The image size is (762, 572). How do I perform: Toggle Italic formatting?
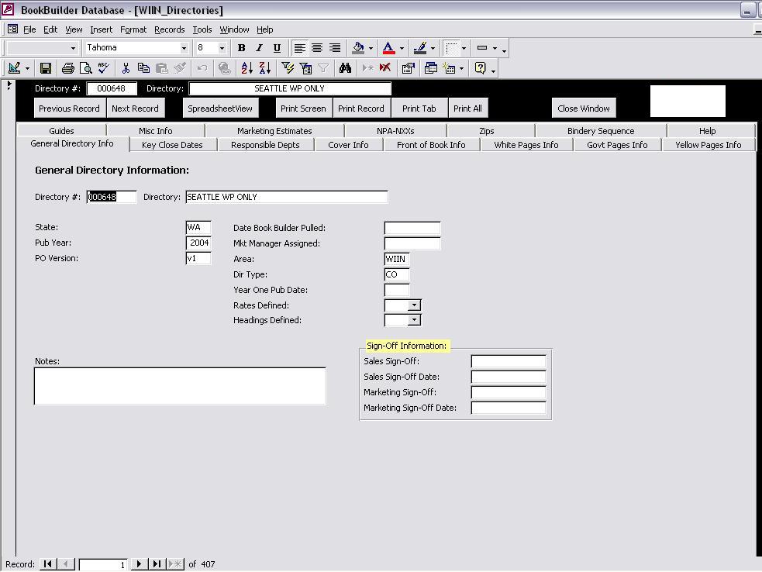tap(259, 48)
